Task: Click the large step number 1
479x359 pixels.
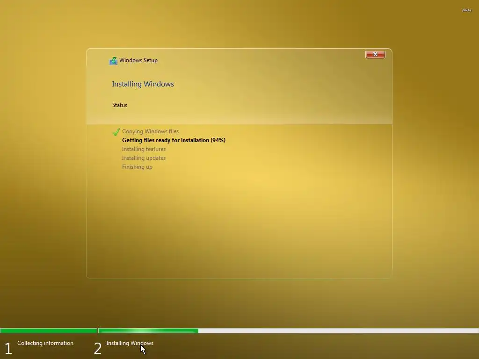Action: pyautogui.click(x=8, y=348)
